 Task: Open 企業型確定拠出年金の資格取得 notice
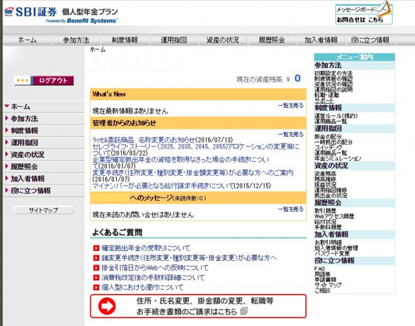181,163
